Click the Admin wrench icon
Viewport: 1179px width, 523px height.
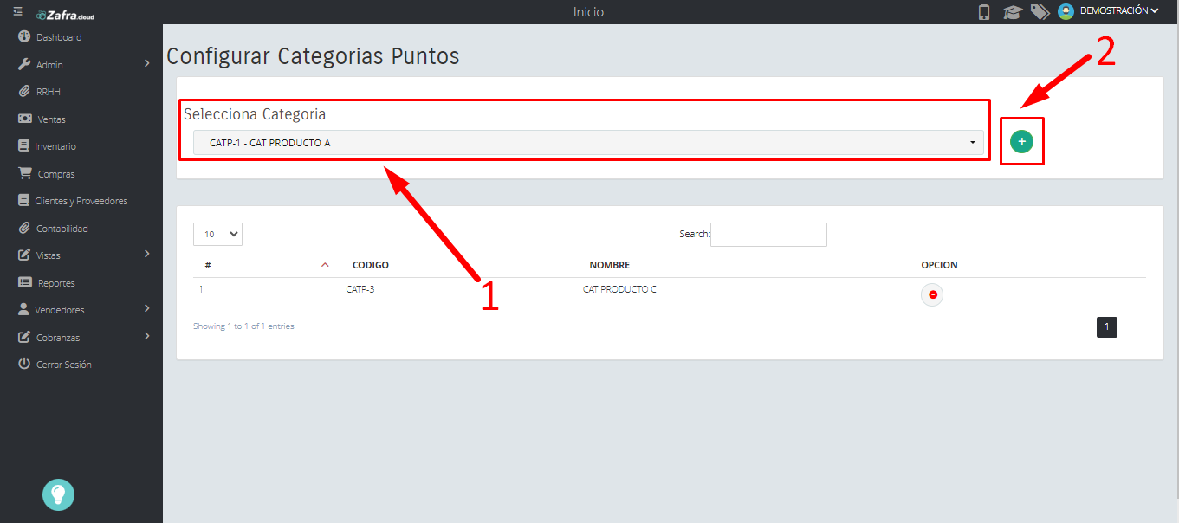coord(24,65)
